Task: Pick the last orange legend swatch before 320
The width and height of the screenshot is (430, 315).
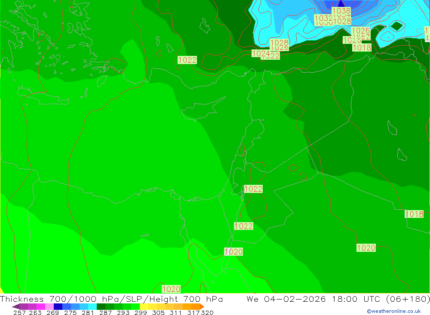Action: pyautogui.click(x=195, y=306)
